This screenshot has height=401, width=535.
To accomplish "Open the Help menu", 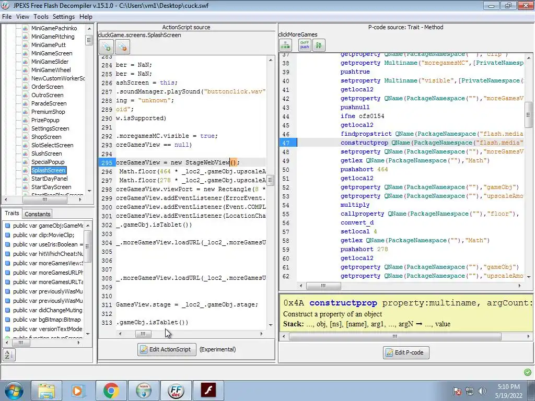I will click(x=86, y=16).
